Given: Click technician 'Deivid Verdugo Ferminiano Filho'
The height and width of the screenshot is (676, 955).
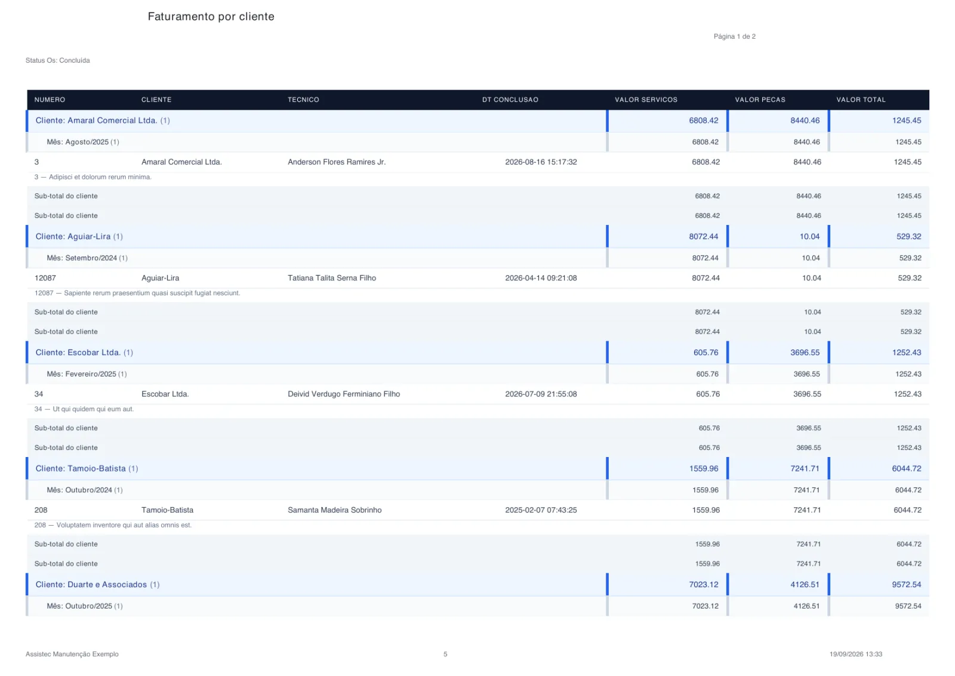Looking at the screenshot, I should click(344, 394).
